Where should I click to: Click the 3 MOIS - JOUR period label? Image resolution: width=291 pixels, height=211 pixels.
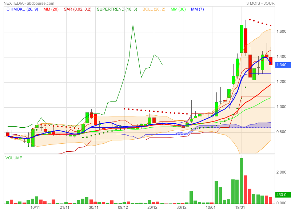tap(260, 3)
